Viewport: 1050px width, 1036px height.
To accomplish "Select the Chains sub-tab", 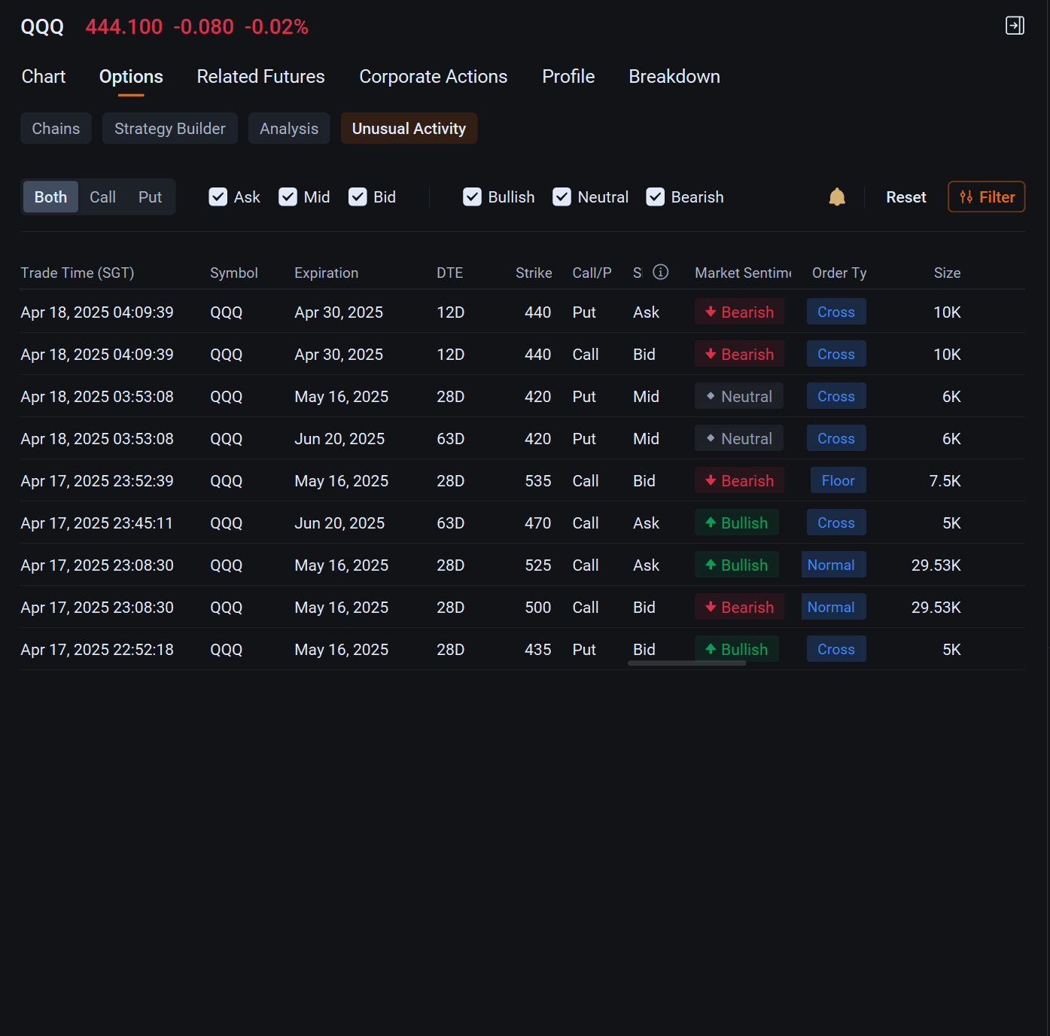I will tap(56, 129).
